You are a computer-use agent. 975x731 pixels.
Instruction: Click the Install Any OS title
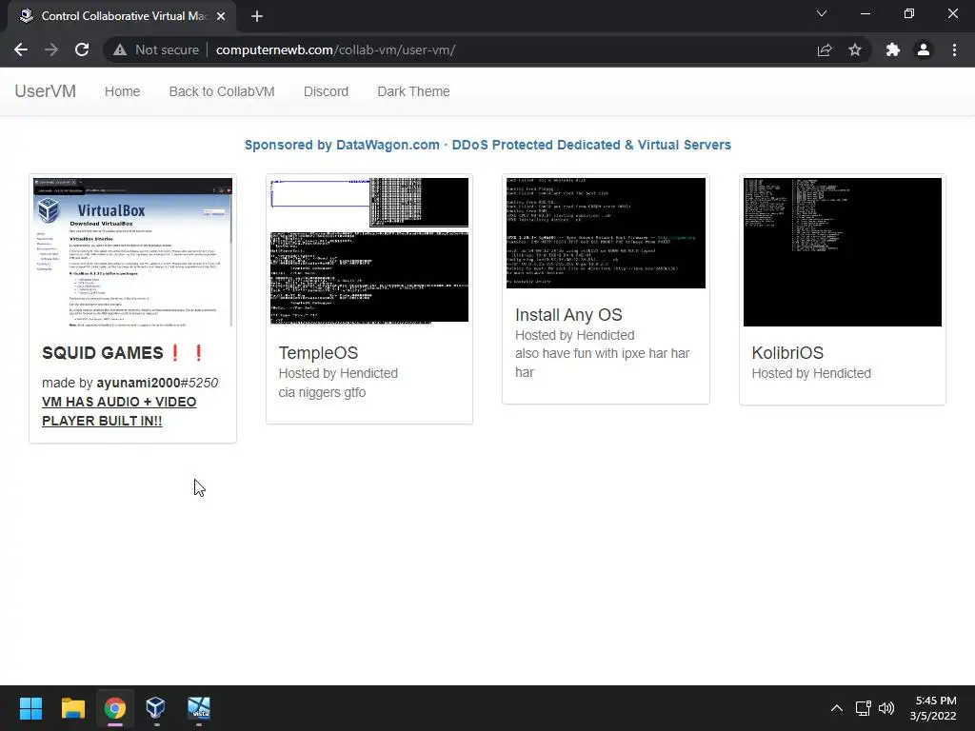(x=568, y=315)
